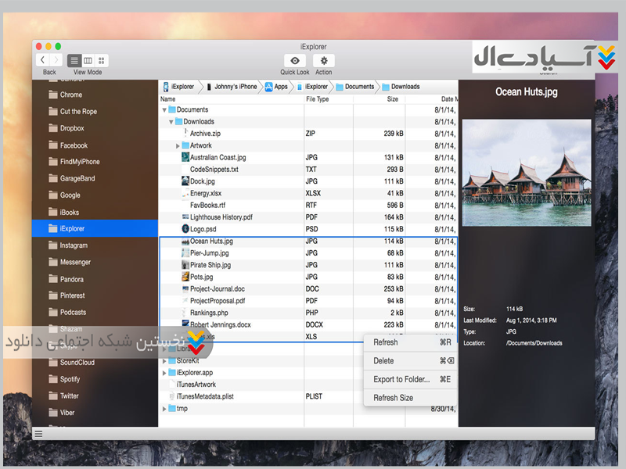Viewport: 626px width, 469px height.
Task: Click the Apps breadcrumb segment
Action: coord(280,87)
